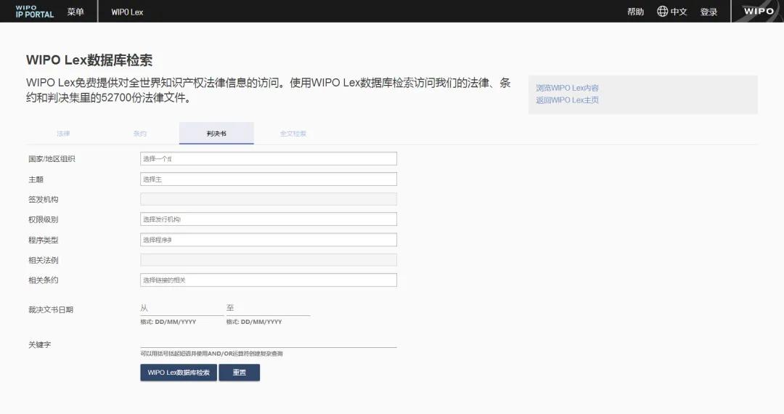Click the WIPO Lex数据库检索 page heading

[x=89, y=60]
